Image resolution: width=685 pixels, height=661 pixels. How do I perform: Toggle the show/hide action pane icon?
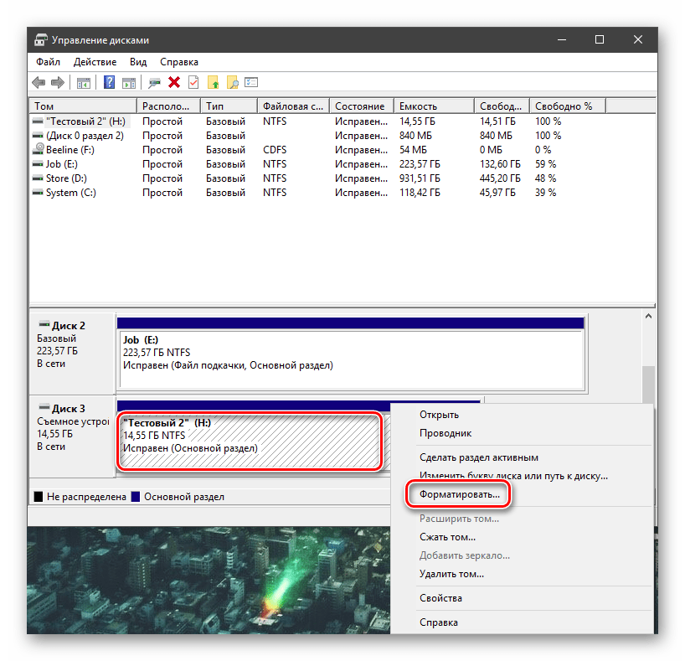pyautogui.click(x=129, y=82)
